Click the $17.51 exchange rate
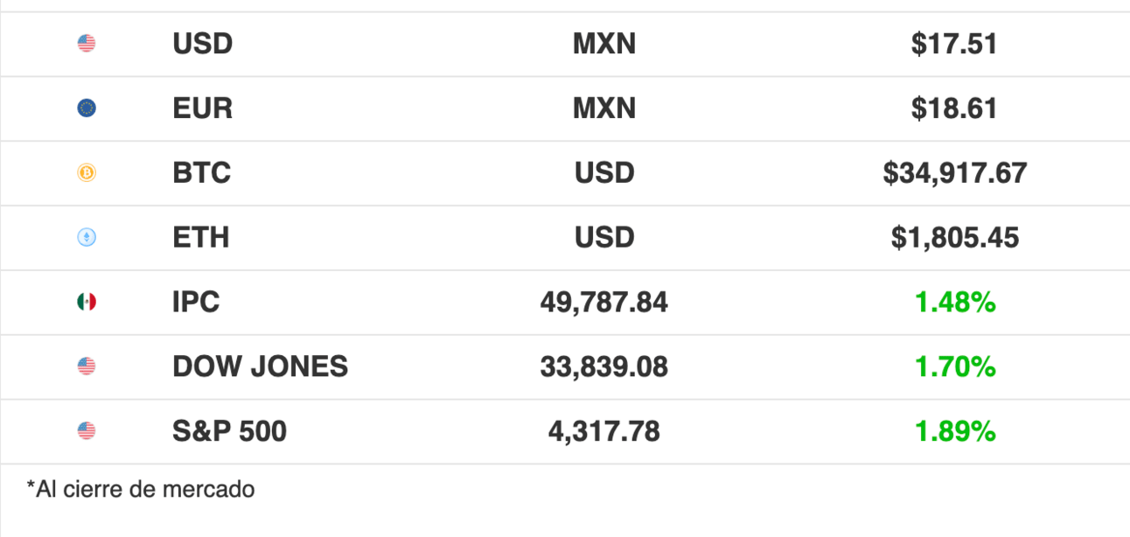Screen dimensions: 1130x537 click(954, 44)
